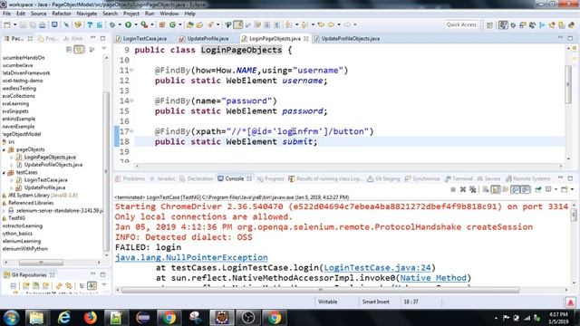Terminate console process with stop icon

tap(453, 189)
